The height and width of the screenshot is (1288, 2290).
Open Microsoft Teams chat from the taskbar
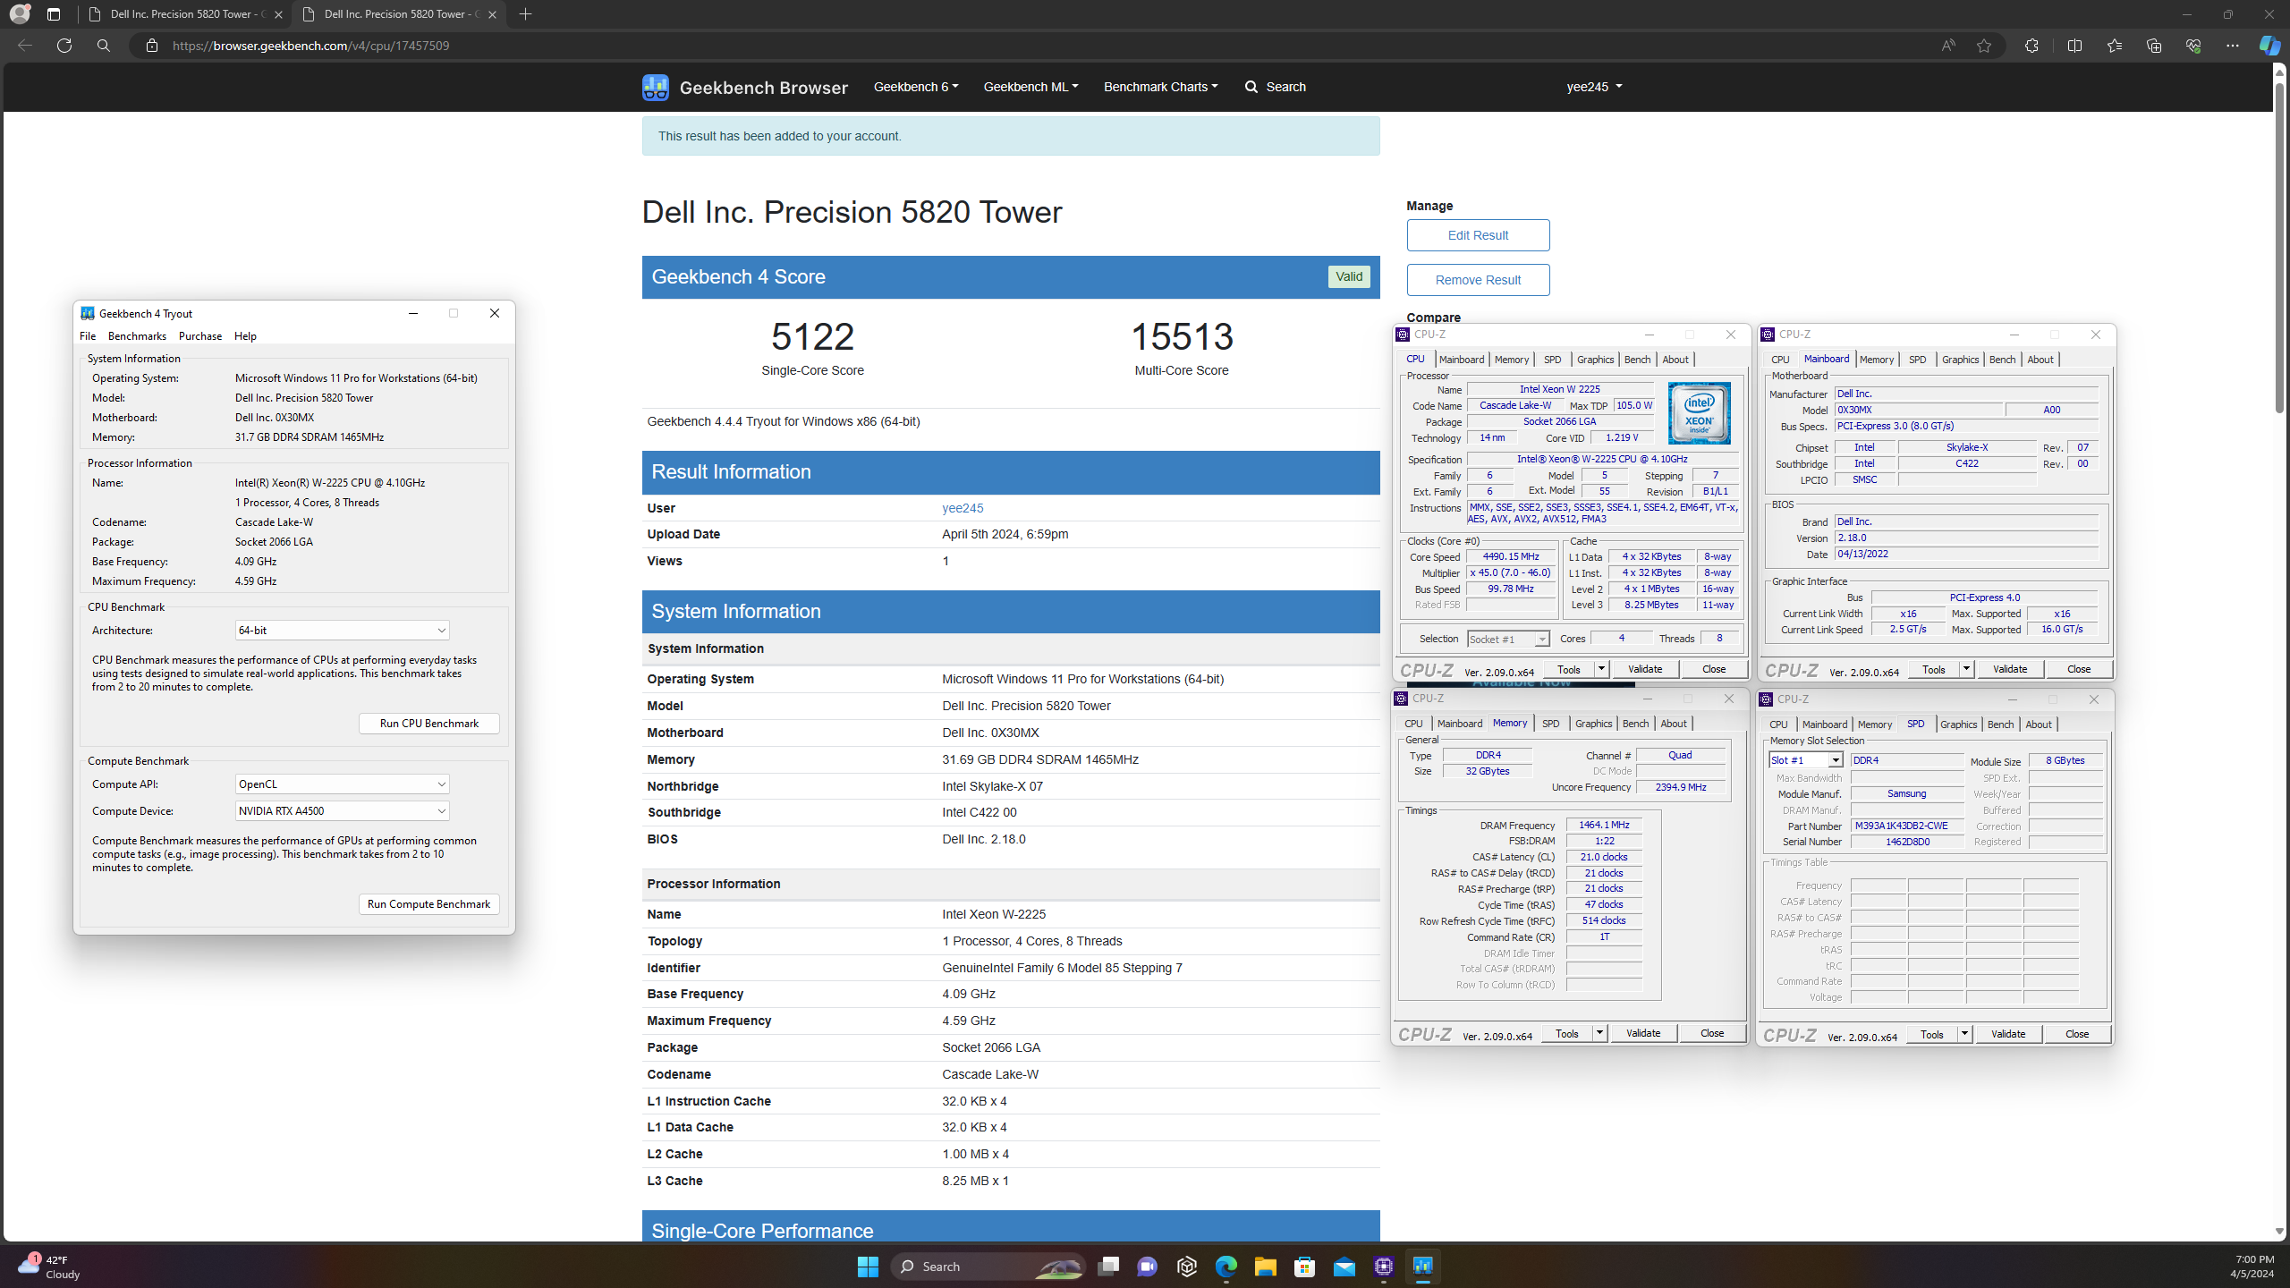[1148, 1267]
